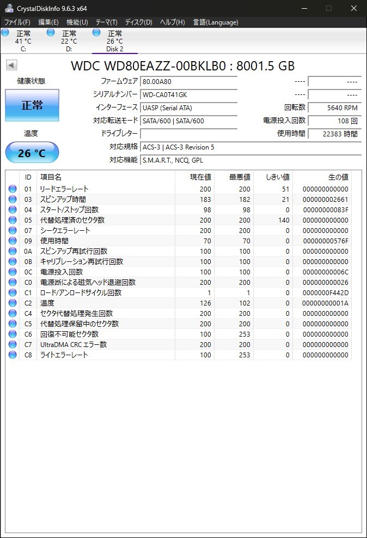Click current value 126 in 温度 row
The height and width of the screenshot is (538, 367).
point(205,303)
